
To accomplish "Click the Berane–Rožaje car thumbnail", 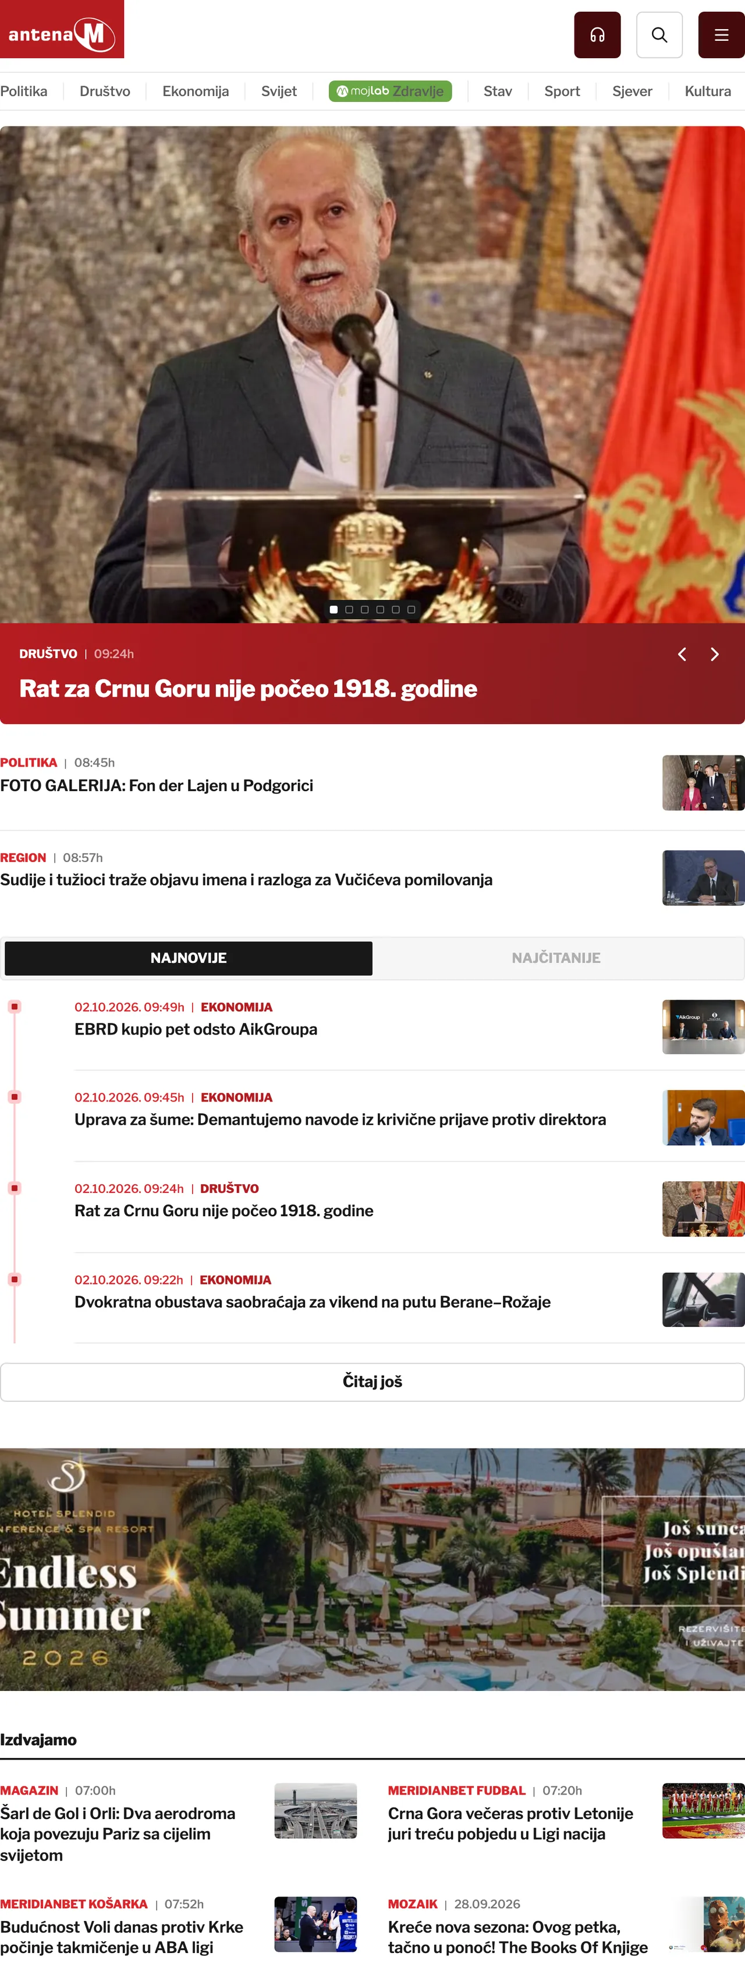I will (703, 1300).
